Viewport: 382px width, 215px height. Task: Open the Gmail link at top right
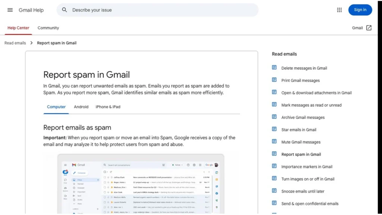click(357, 28)
